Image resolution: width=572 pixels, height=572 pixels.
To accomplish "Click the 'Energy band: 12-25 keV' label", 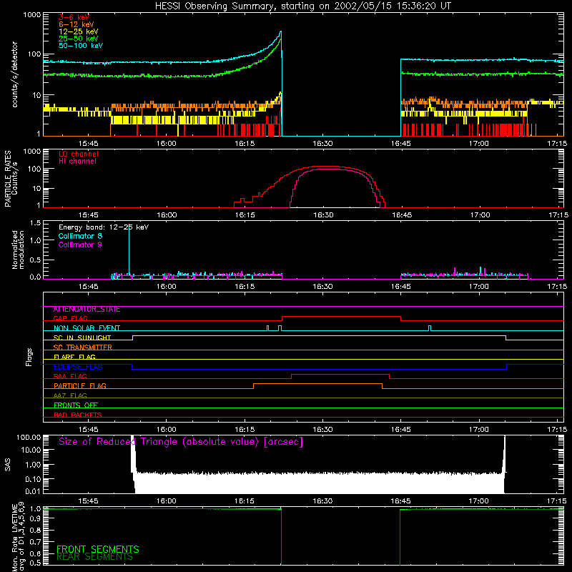I will (104, 227).
